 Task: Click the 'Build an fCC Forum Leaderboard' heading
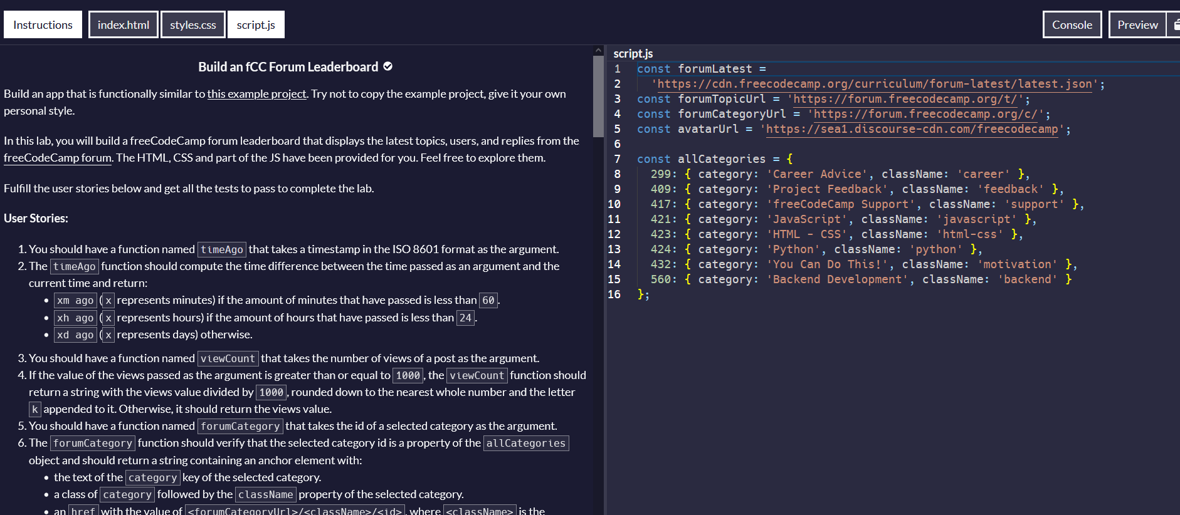pyautogui.click(x=288, y=67)
